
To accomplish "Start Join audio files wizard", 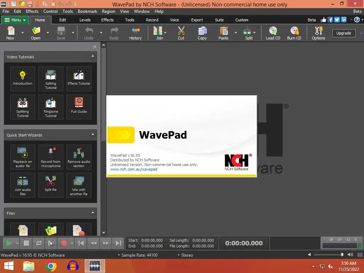I will click(x=22, y=185).
